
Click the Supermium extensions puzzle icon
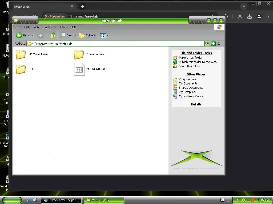click(x=226, y=16)
